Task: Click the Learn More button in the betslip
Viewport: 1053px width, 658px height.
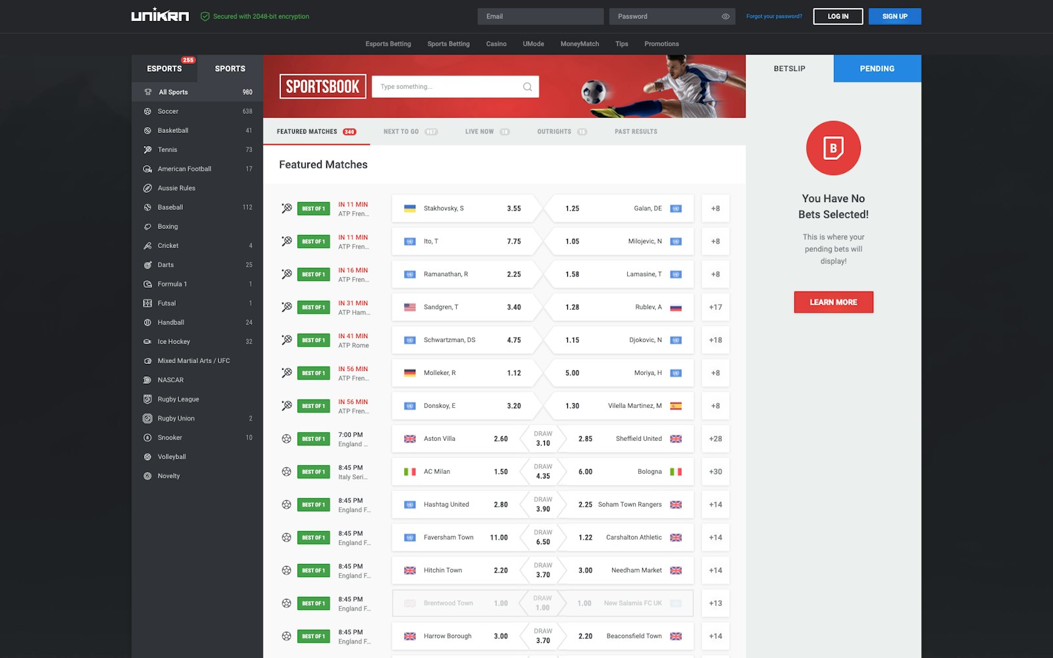Action: 833,302
